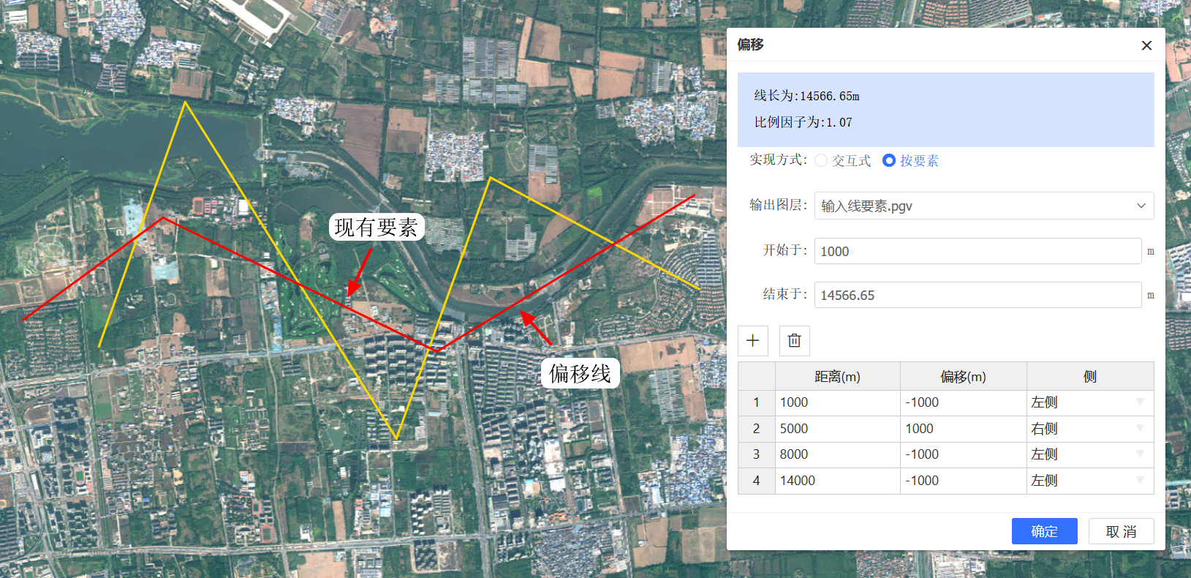Expand side dropdown in row 4

pyautogui.click(x=1139, y=481)
